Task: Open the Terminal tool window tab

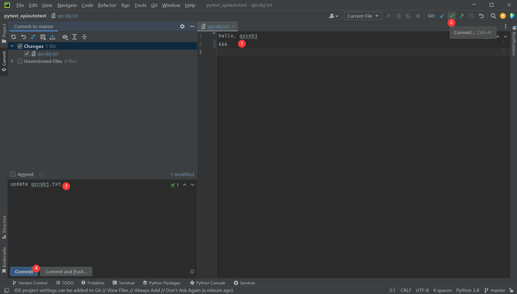Action: click(124, 283)
